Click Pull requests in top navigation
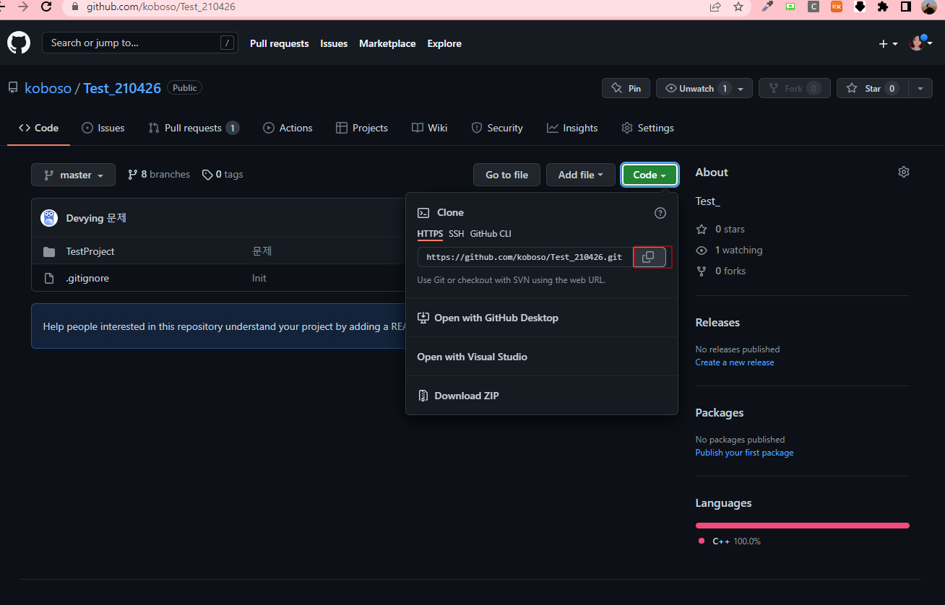Screen dimensions: 945x605 point(279,43)
